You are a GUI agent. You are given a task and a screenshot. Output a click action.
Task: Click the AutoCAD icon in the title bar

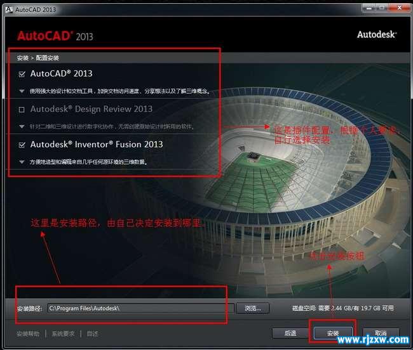(9, 10)
